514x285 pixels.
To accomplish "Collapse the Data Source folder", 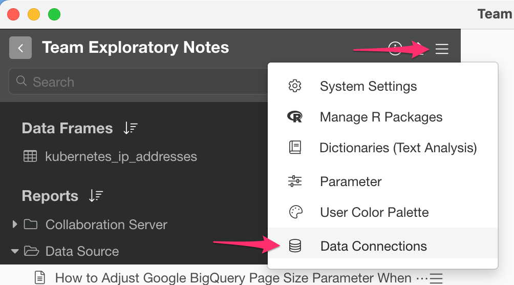I will [x=14, y=252].
